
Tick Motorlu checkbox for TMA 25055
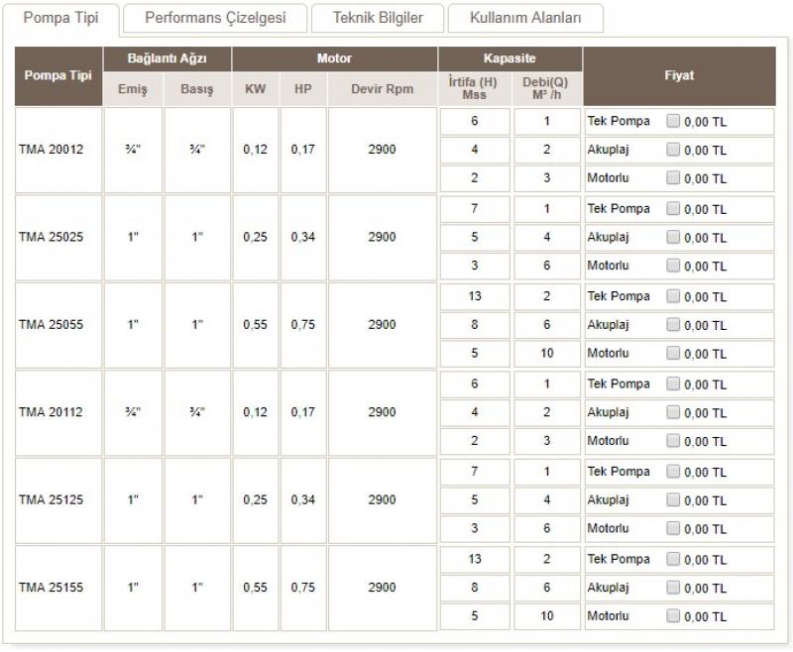tap(674, 354)
